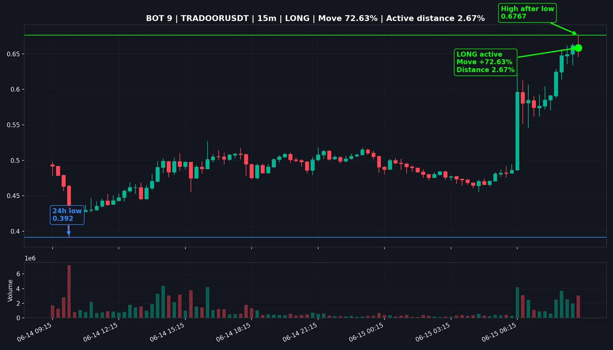The image size is (613, 350).
Task: Click the bright green current-price dot marker
Action: click(578, 48)
